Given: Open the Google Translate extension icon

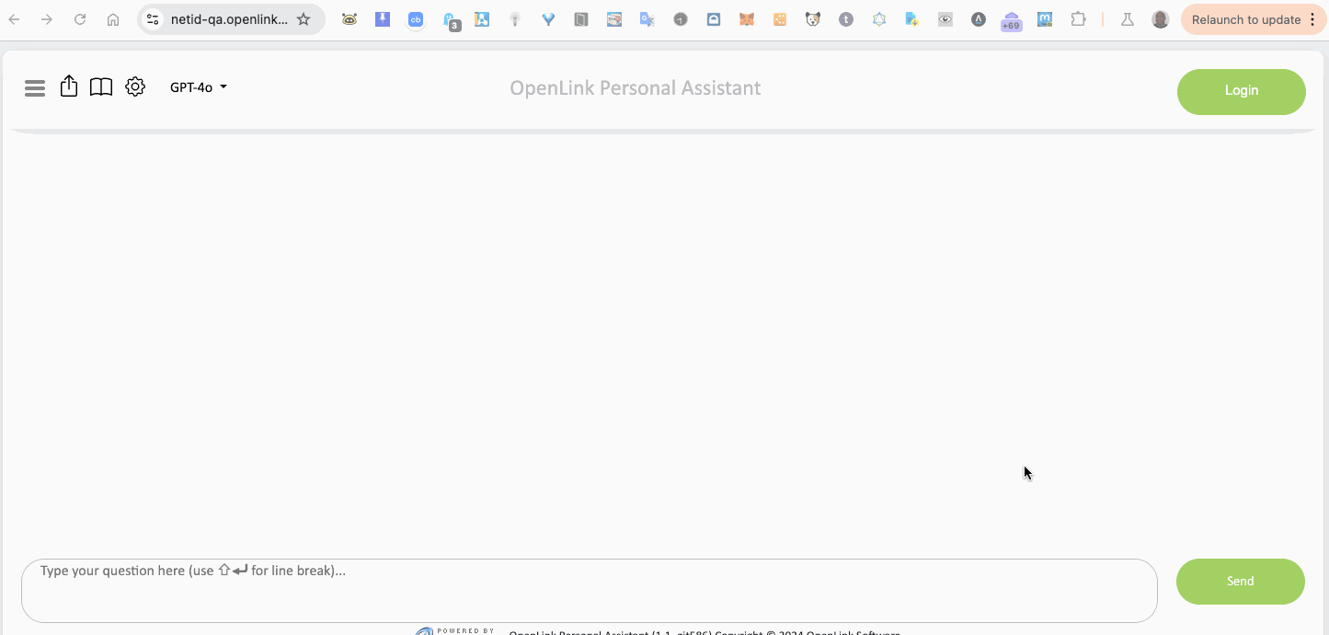Looking at the screenshot, I should pos(647,19).
